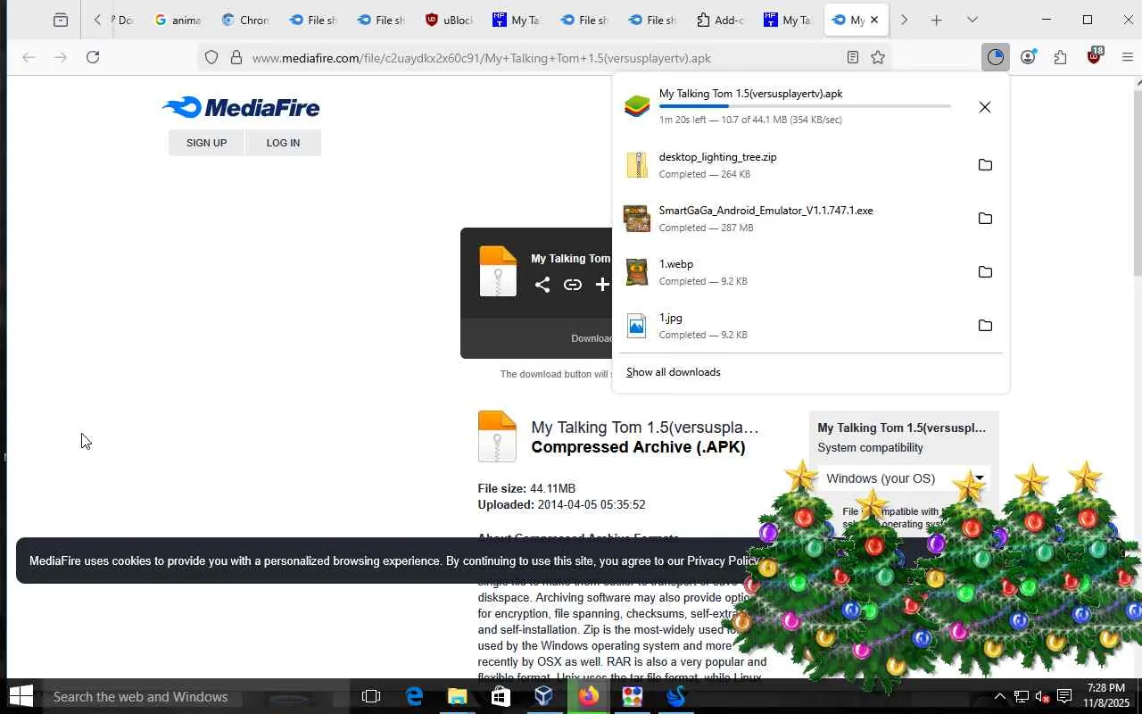Image resolution: width=1142 pixels, height=714 pixels.
Task: Open a new browser tab
Action: 936,20
